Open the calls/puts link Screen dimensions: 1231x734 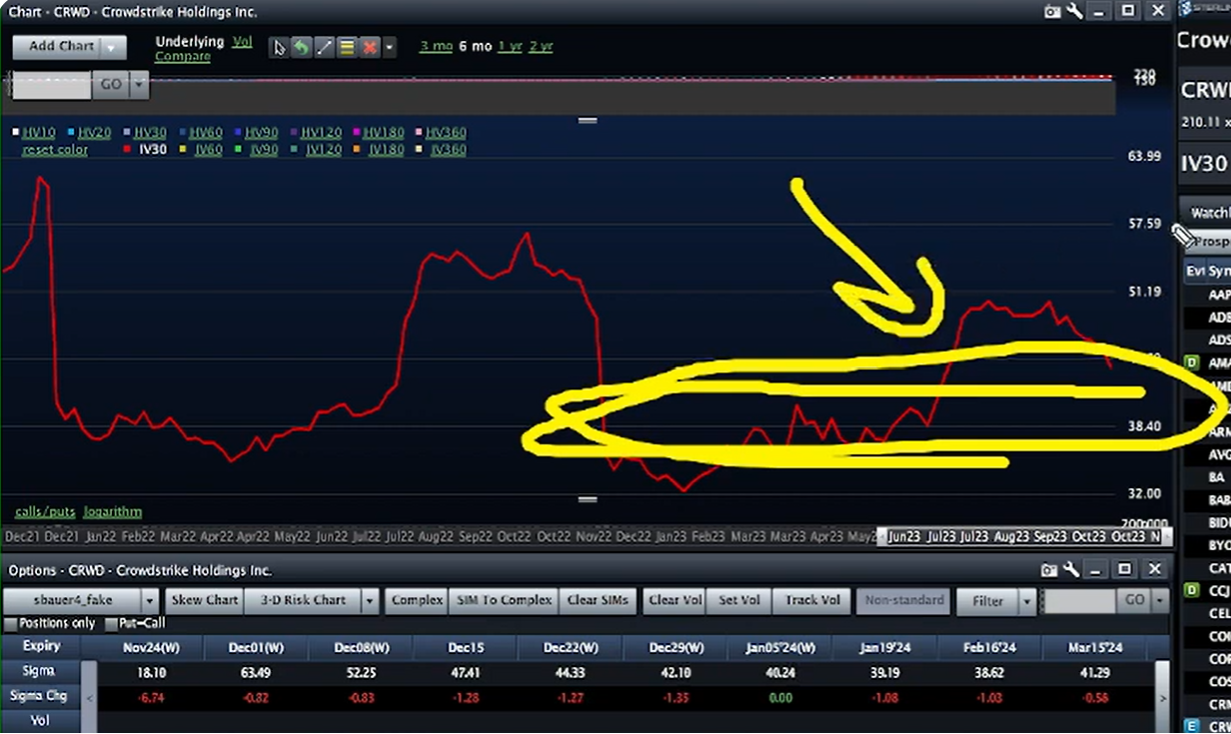click(x=44, y=511)
